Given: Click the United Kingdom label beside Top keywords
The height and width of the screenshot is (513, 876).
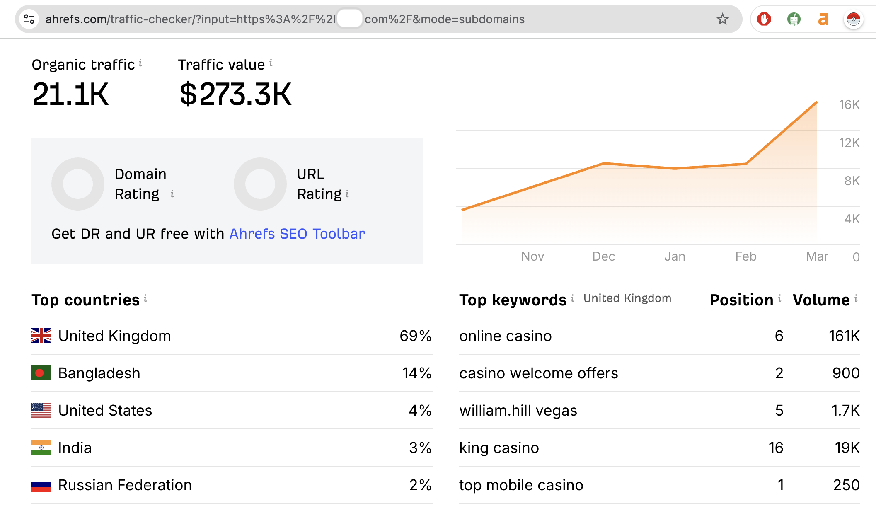Looking at the screenshot, I should coord(627,298).
